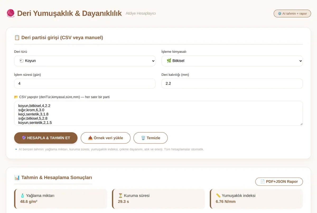Open the İşleme kimyasalı dropdown

232,61
